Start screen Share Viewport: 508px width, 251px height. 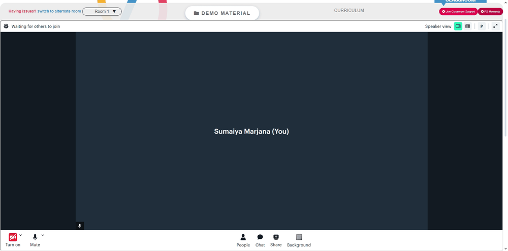276,240
